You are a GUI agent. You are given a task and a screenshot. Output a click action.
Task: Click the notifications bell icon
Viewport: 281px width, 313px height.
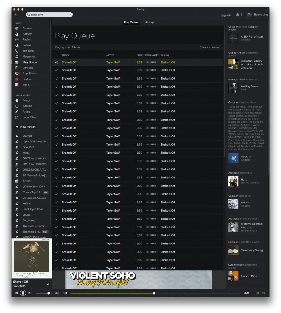237,15
